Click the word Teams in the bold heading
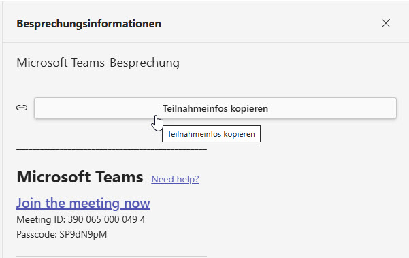Image resolution: width=409 pixels, height=258 pixels. pyautogui.click(x=119, y=177)
